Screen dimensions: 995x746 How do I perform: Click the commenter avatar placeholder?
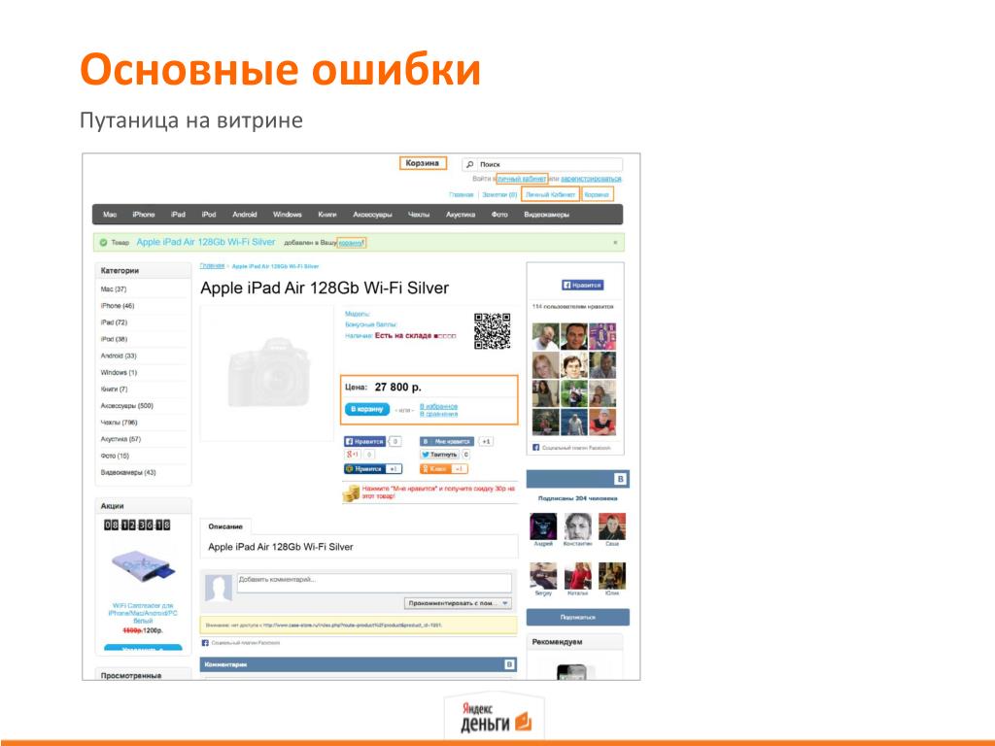[x=219, y=588]
